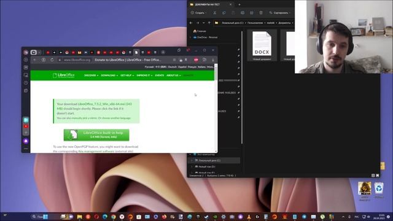
Task: Select Локальный диск (C:) in the Explorer tree
Action: click(214, 160)
